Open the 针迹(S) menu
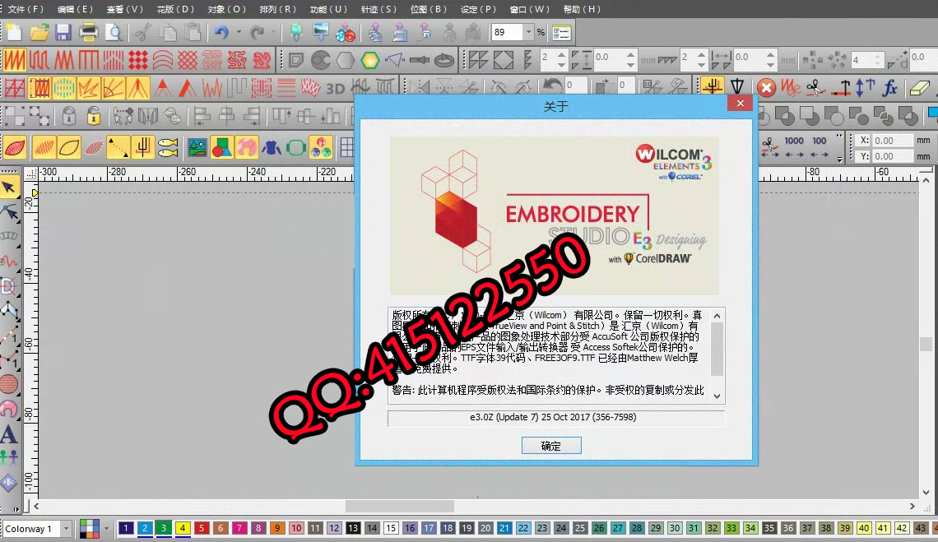The height and width of the screenshot is (542, 938). [x=378, y=10]
